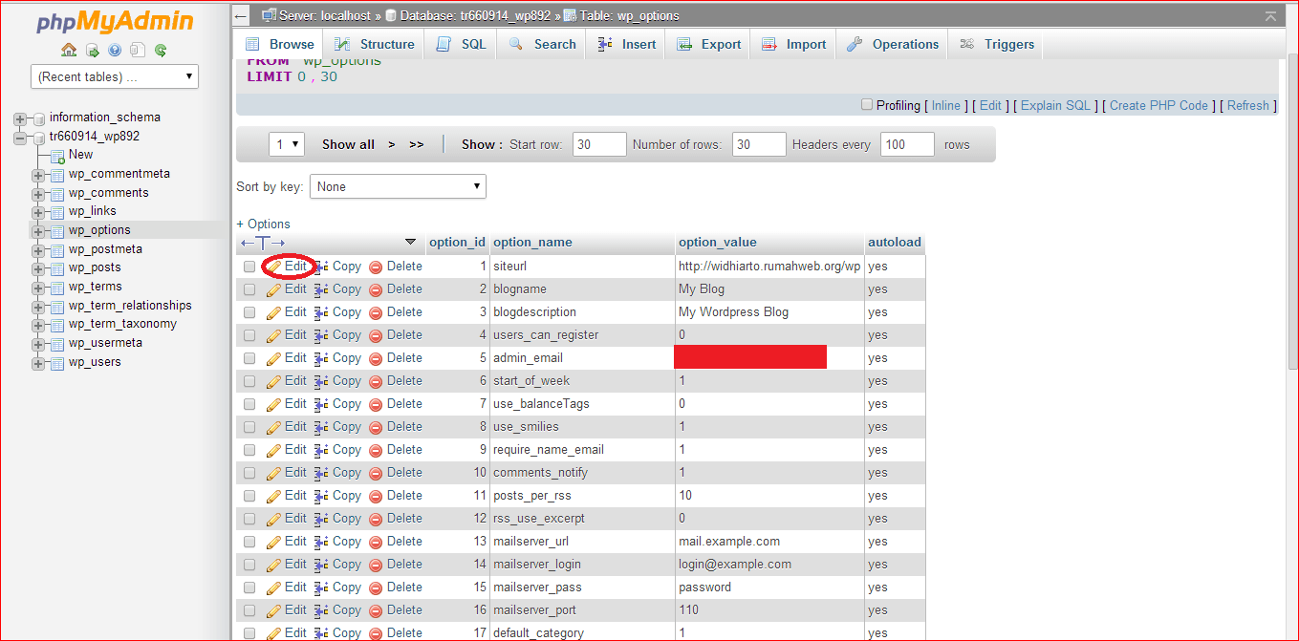
Task: Click red Delete icon for comments_notify row
Action: (376, 473)
